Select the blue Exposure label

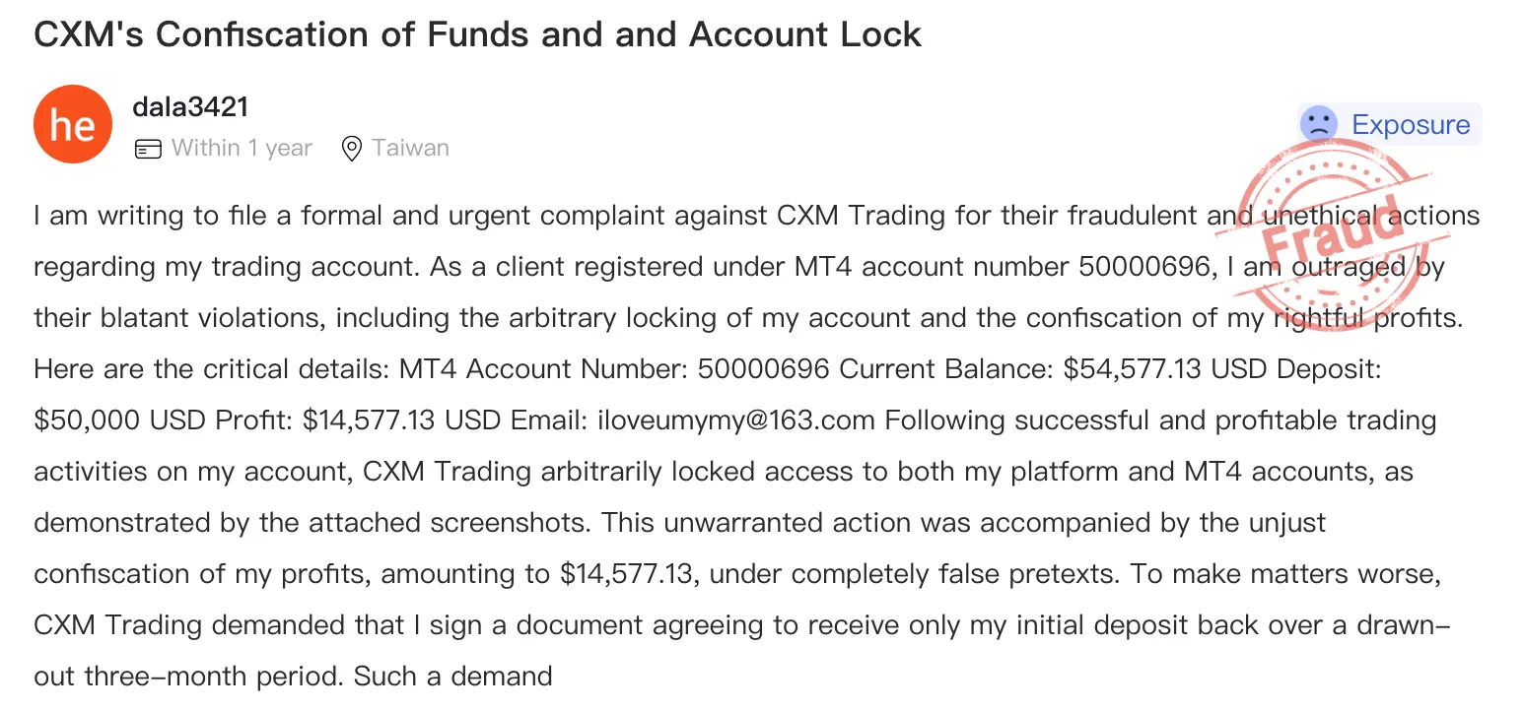(x=1411, y=125)
